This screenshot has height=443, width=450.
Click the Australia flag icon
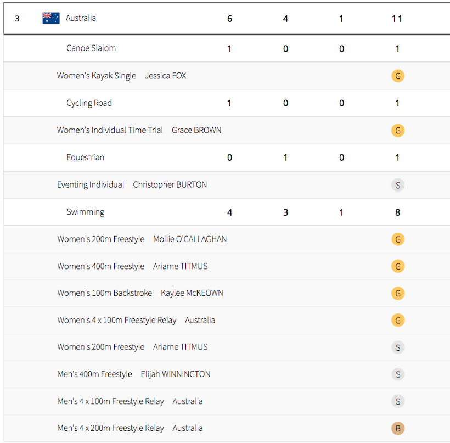tap(51, 18)
